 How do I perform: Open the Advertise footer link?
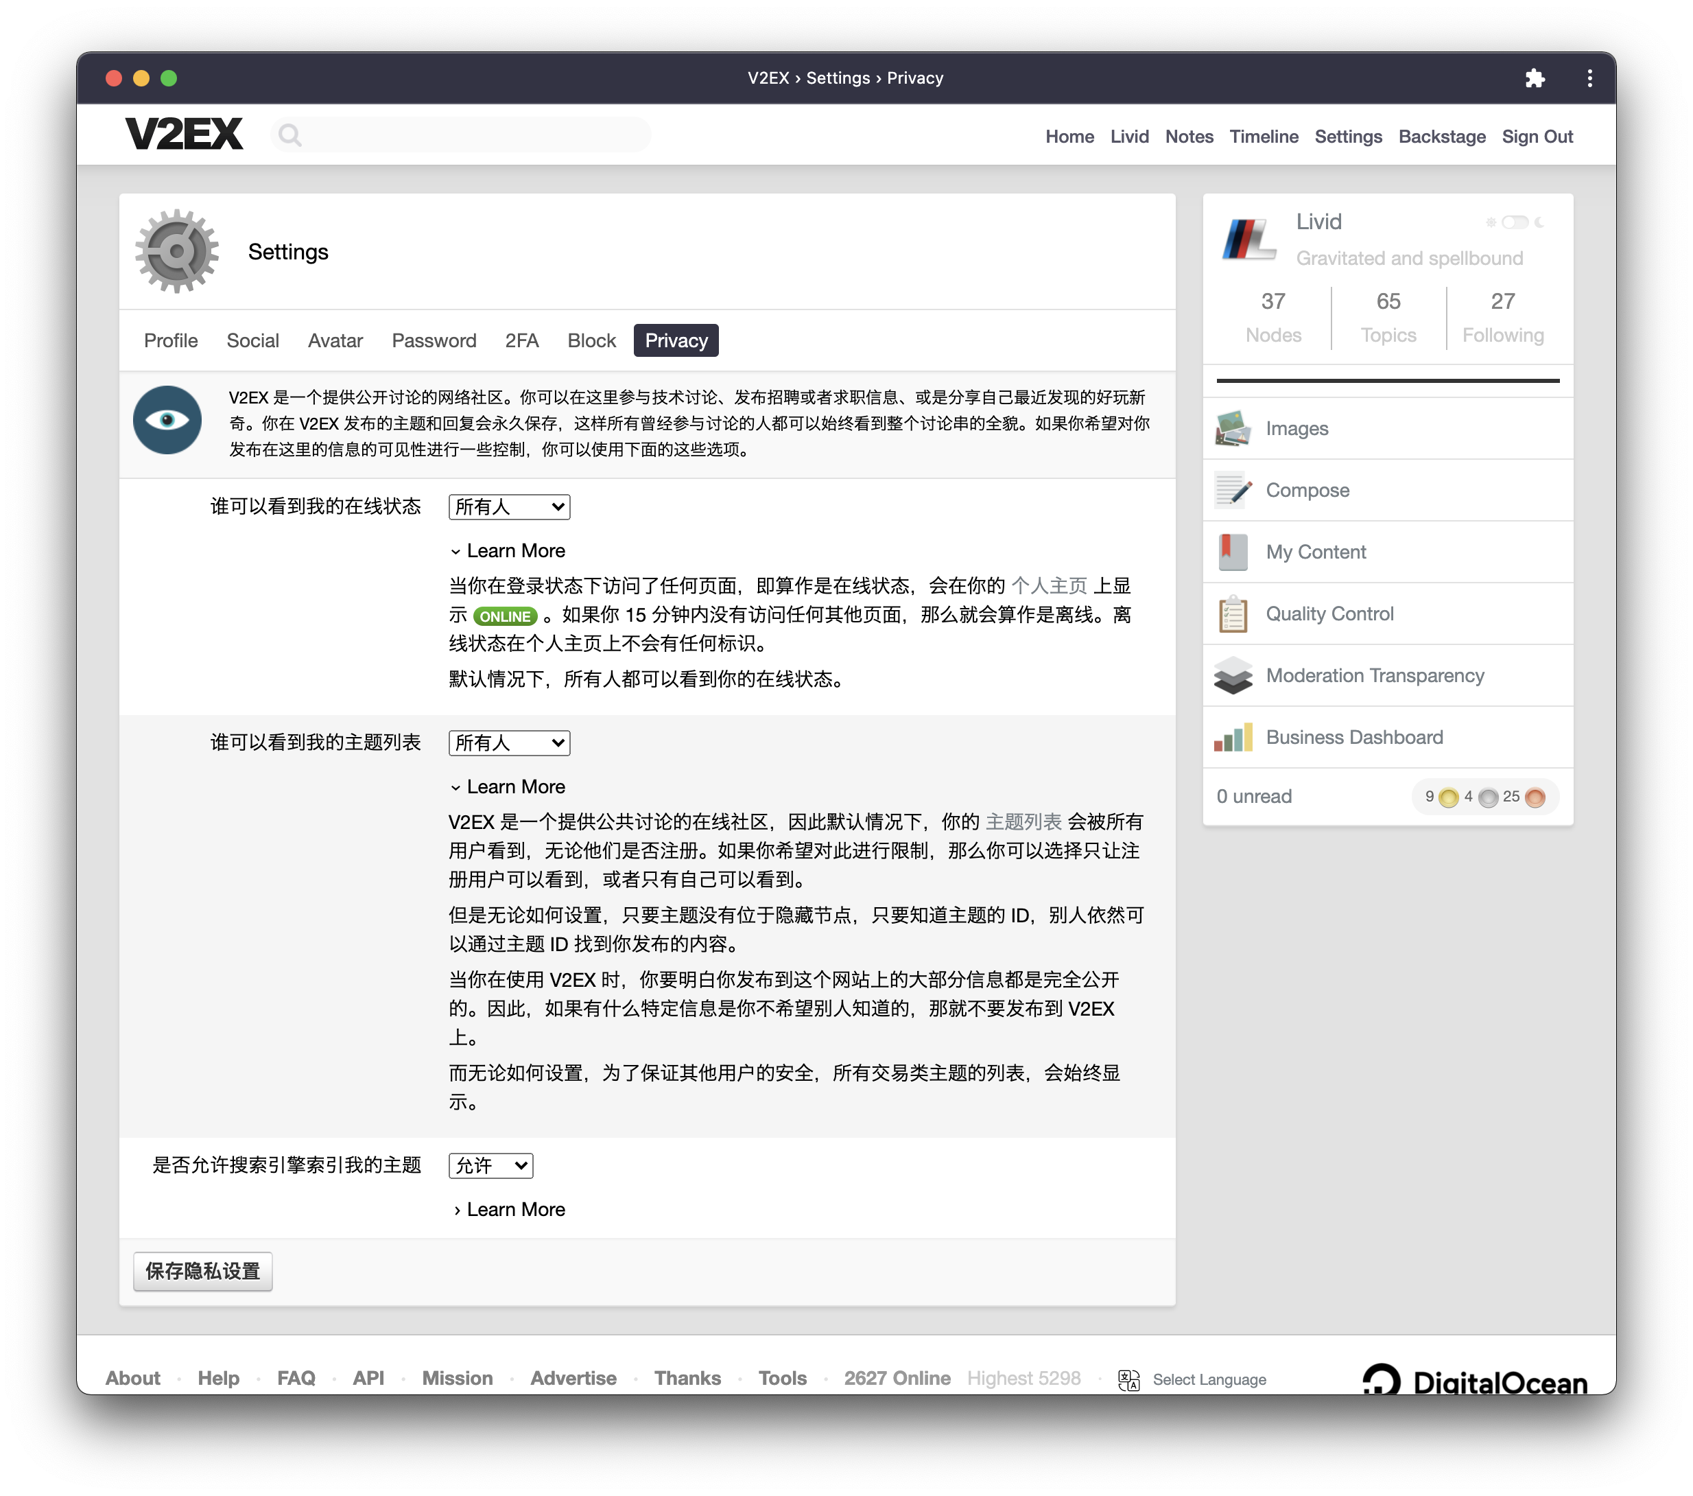(573, 1378)
